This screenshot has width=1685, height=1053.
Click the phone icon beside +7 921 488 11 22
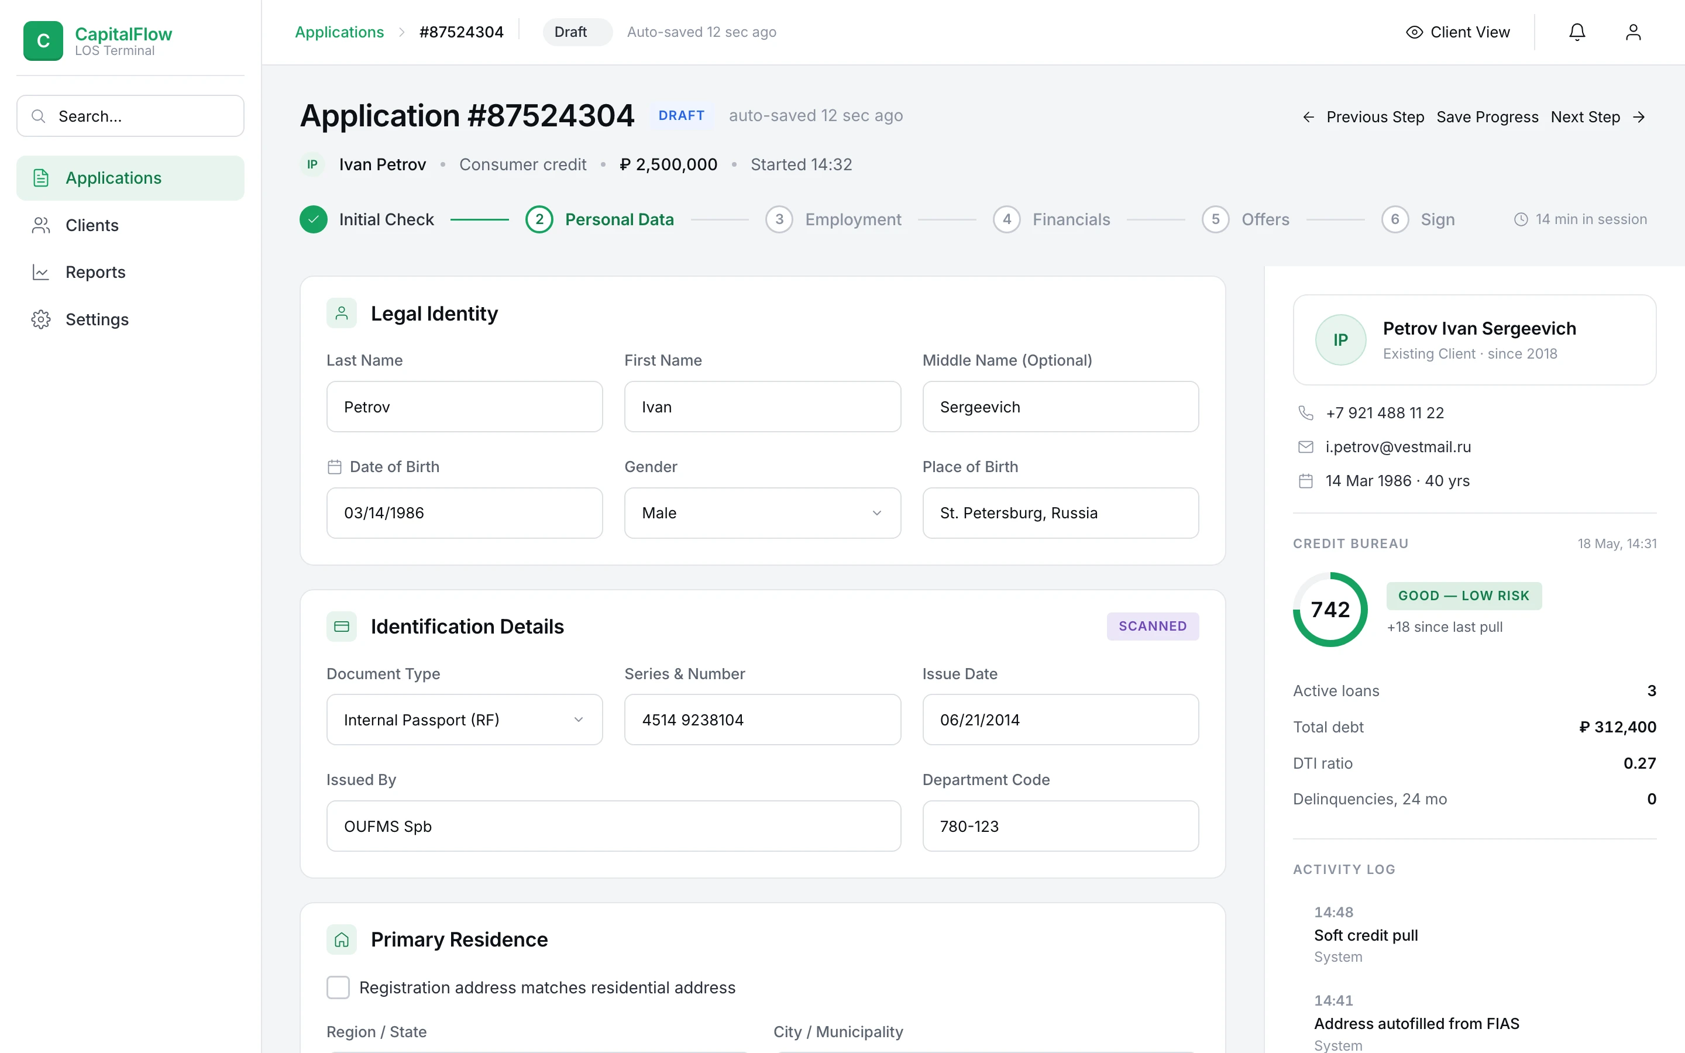[x=1305, y=413]
